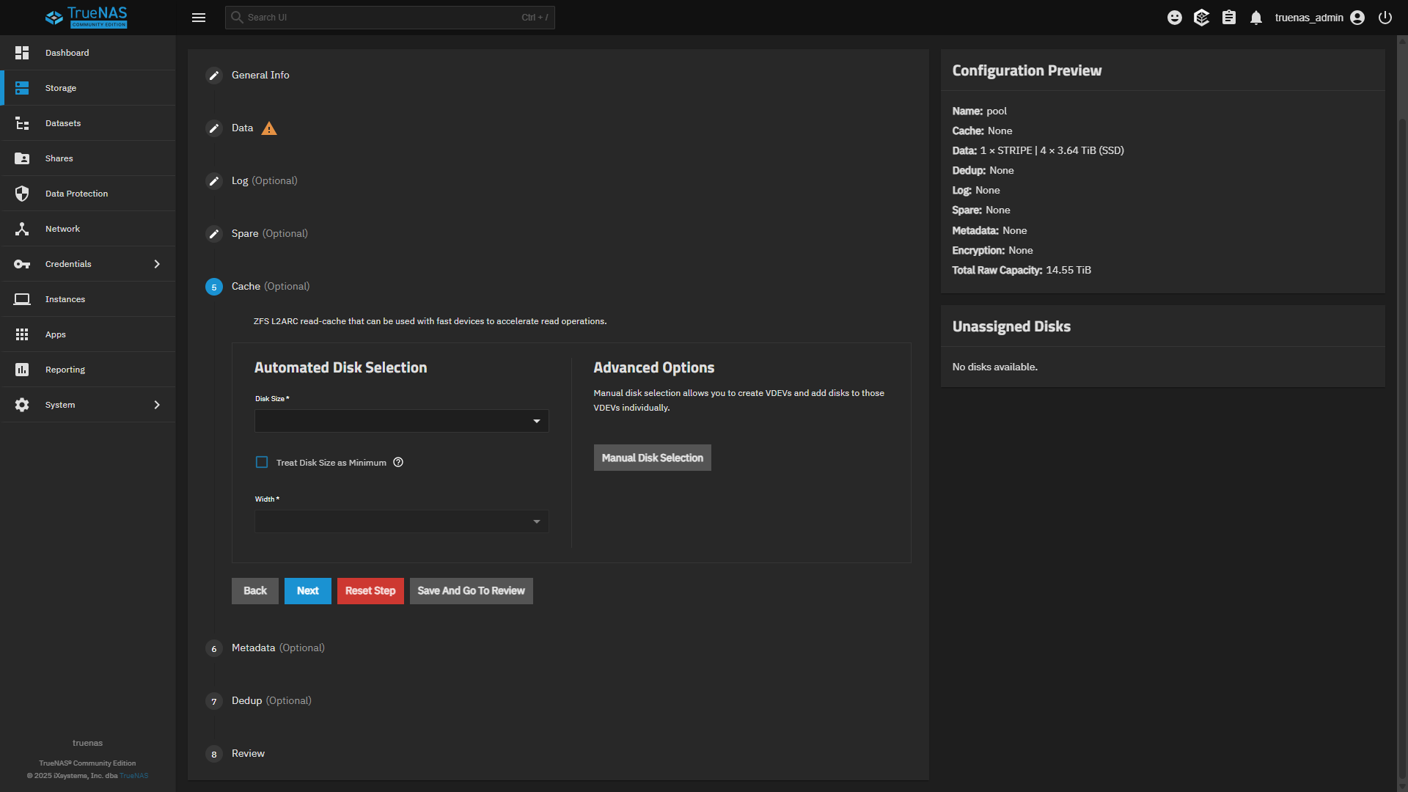Jump to the Metadata step 6
Screen dimensions: 1408x792
pyautogui.click(x=253, y=648)
